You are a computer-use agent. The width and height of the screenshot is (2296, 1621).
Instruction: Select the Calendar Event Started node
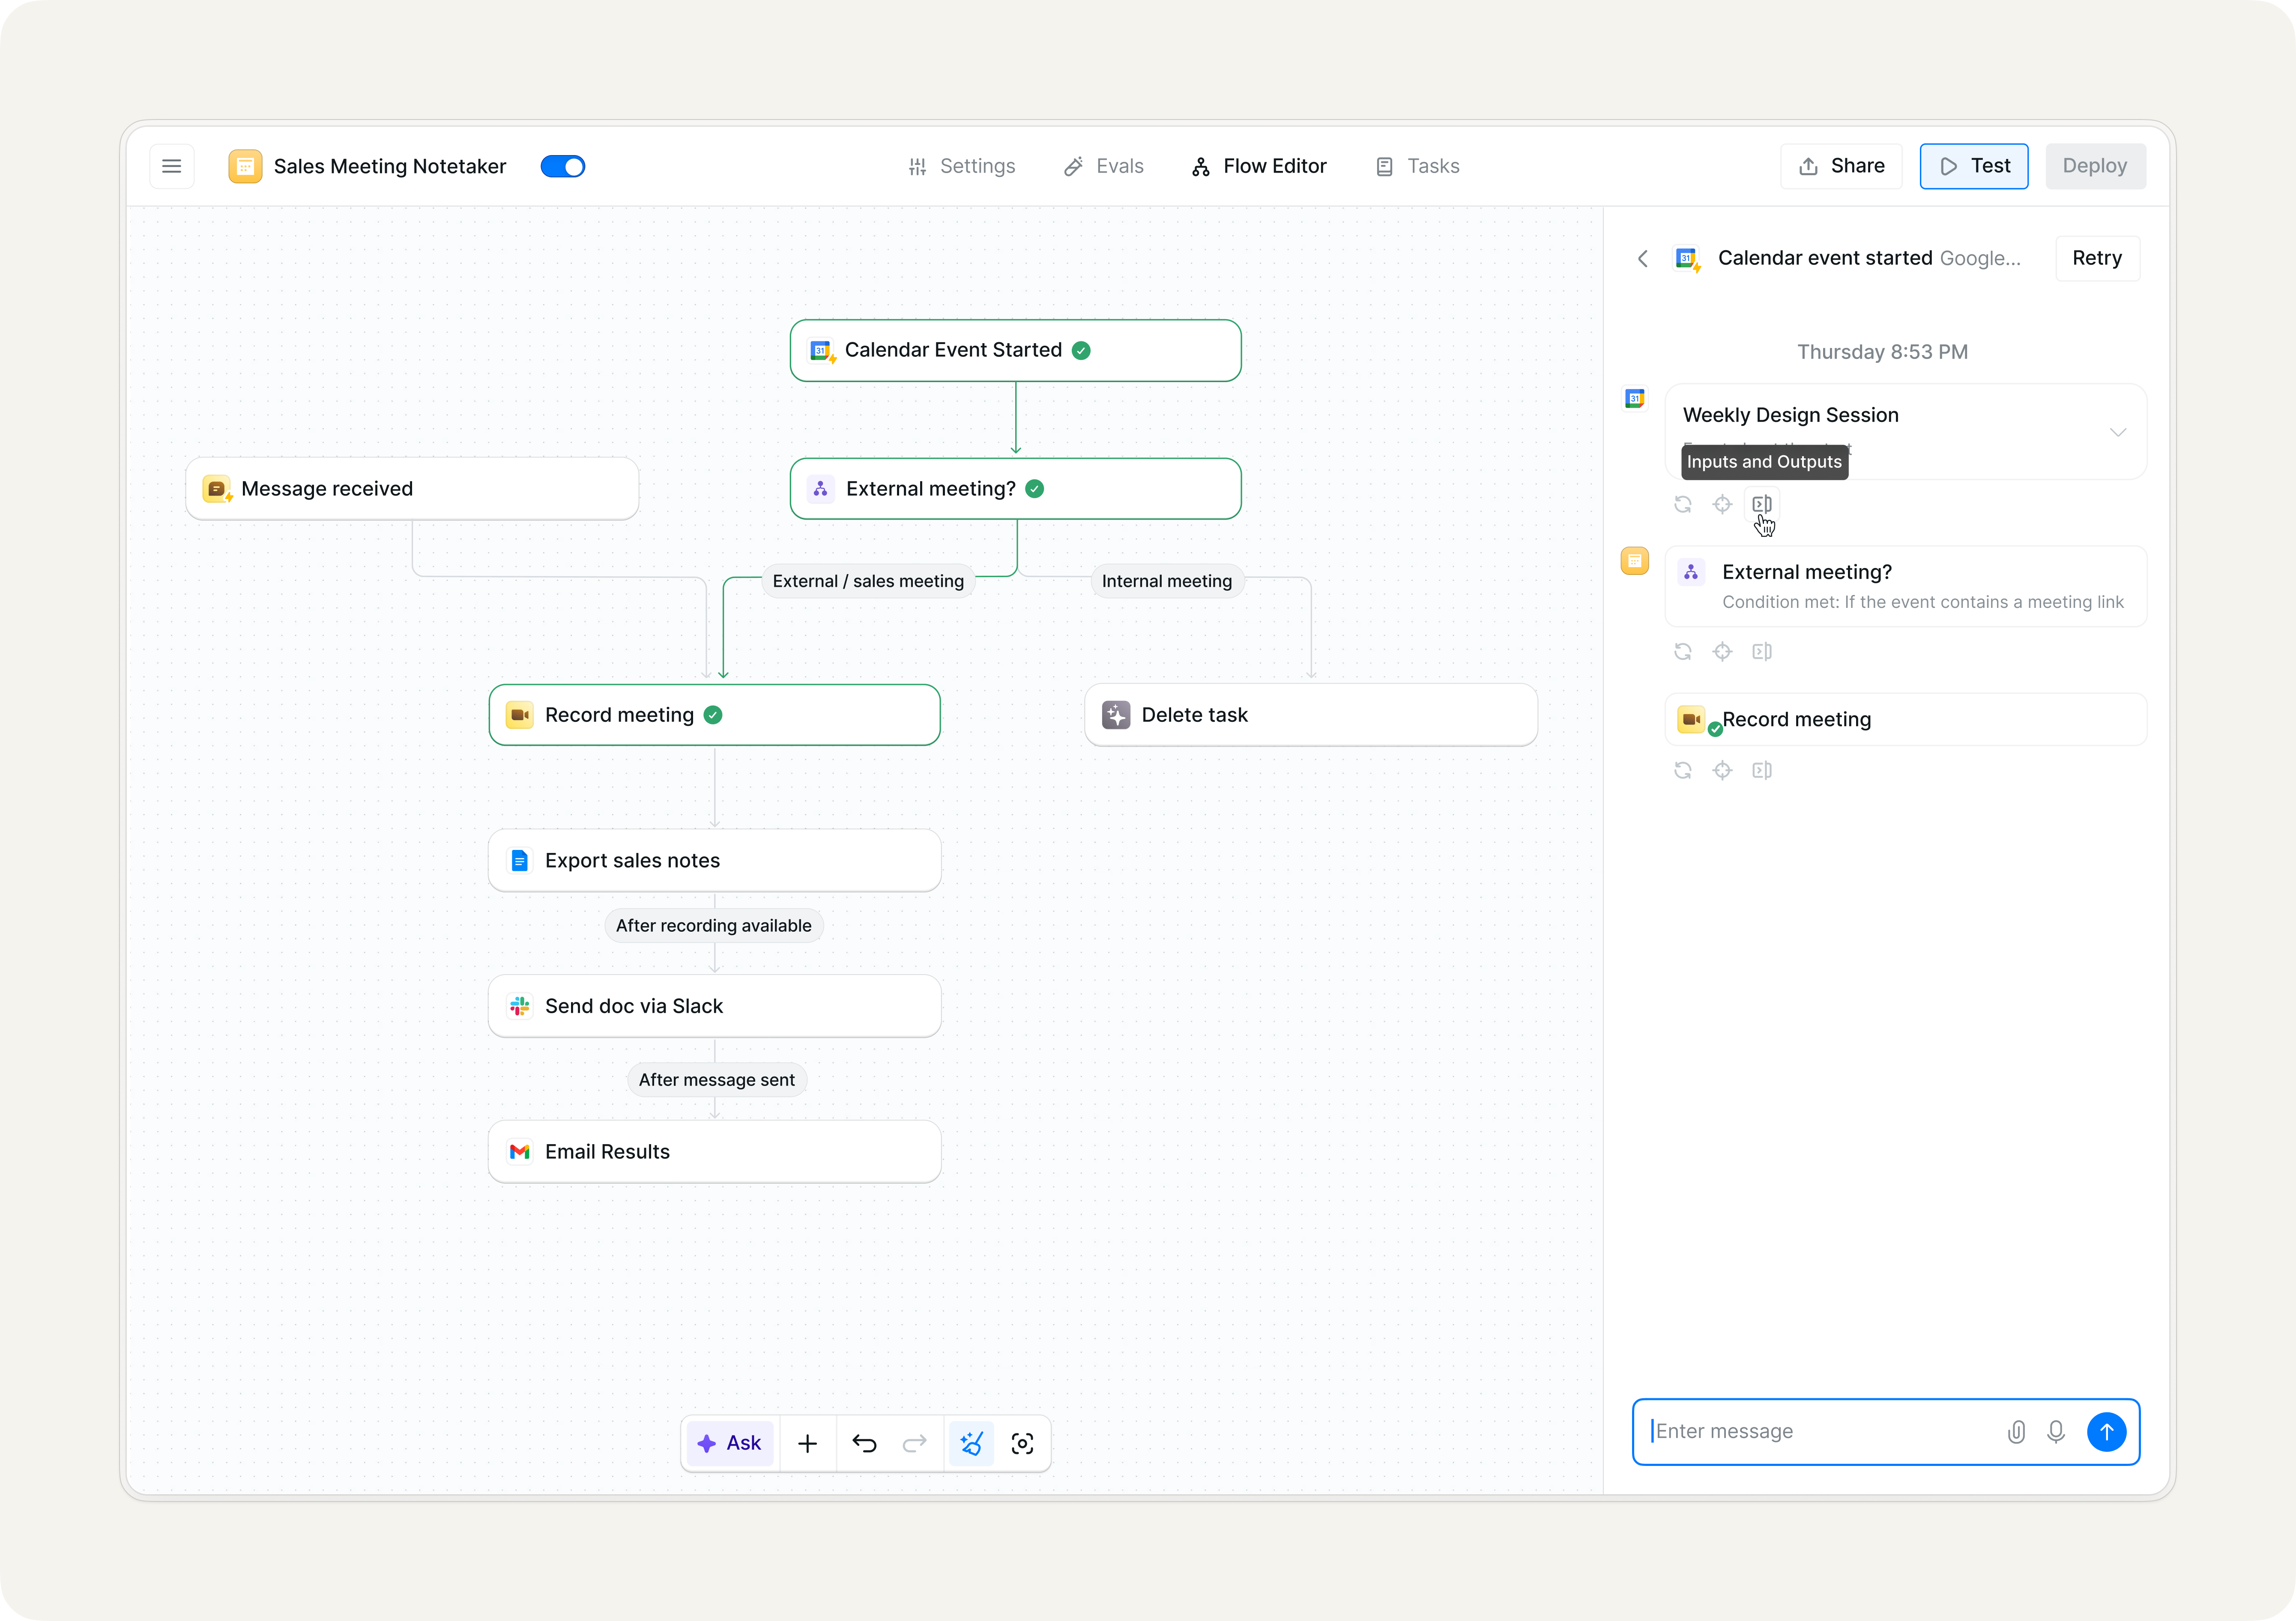point(1015,350)
